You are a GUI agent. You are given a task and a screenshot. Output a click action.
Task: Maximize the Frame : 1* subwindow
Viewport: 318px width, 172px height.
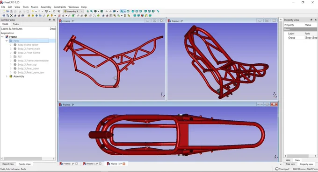pos(154,21)
